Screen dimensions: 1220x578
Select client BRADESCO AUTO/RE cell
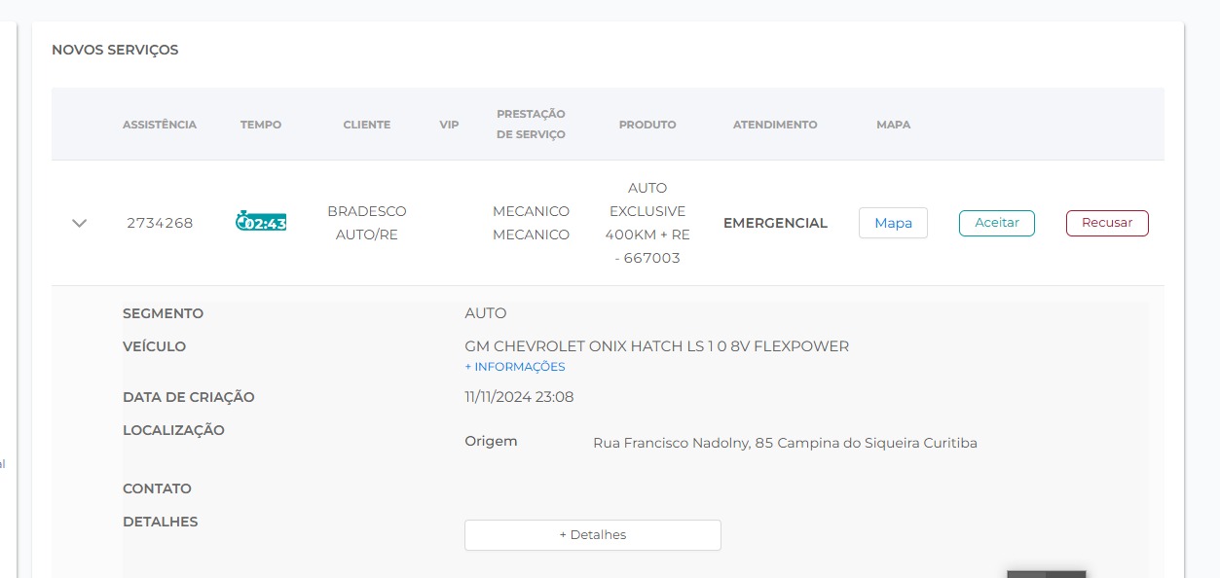367,223
